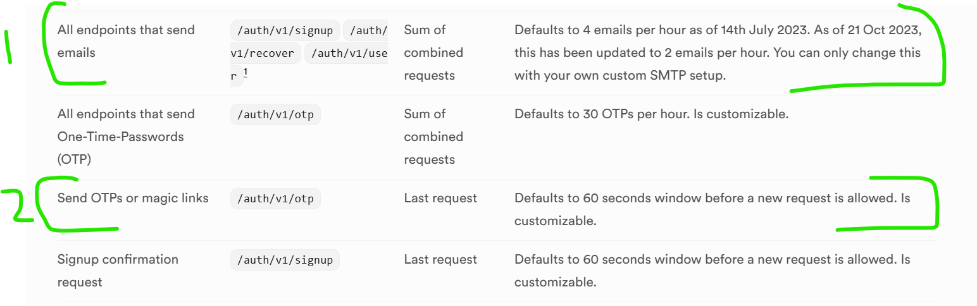Image resolution: width=977 pixels, height=306 pixels.
Task: Click 'Last request' in Signup confirmation row
Action: (x=440, y=259)
